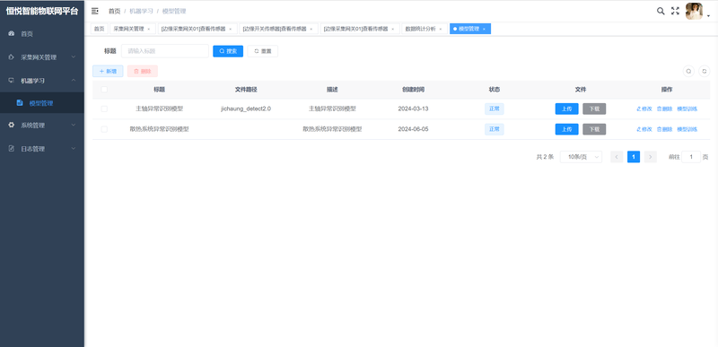
Task: Click 下载 for the 散热系统异常识别模型 row
Action: 594,129
